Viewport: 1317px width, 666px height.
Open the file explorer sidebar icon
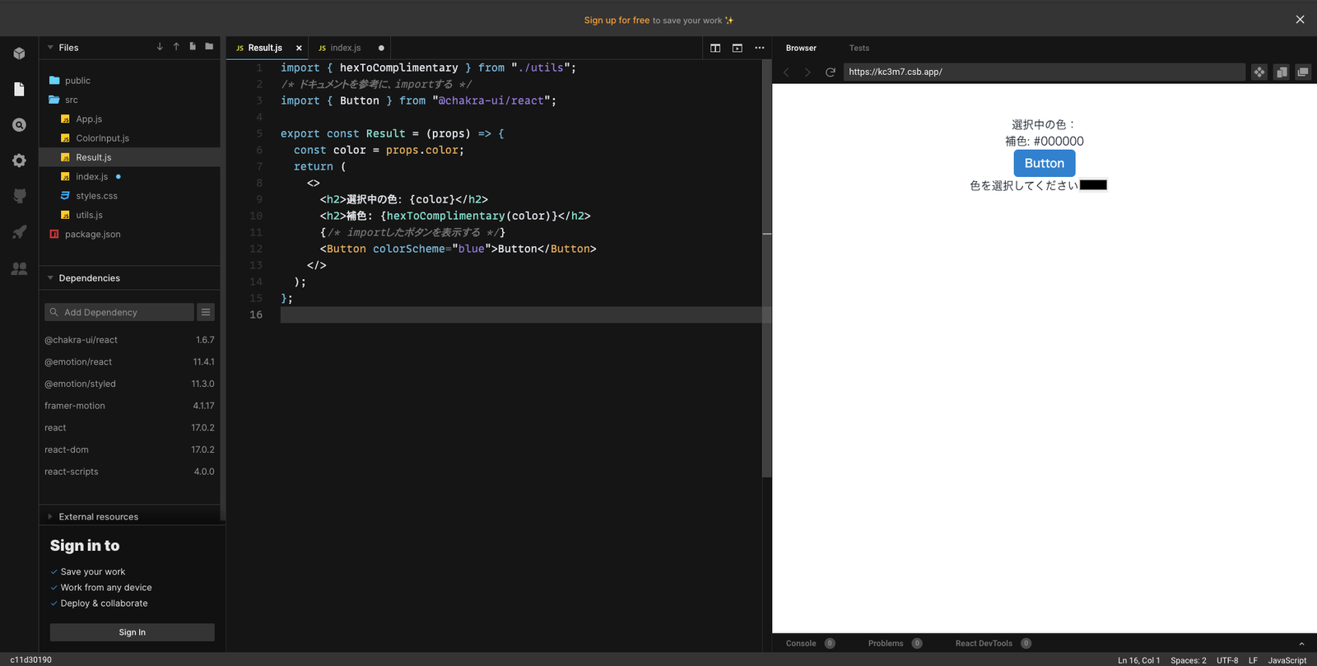pyautogui.click(x=19, y=89)
